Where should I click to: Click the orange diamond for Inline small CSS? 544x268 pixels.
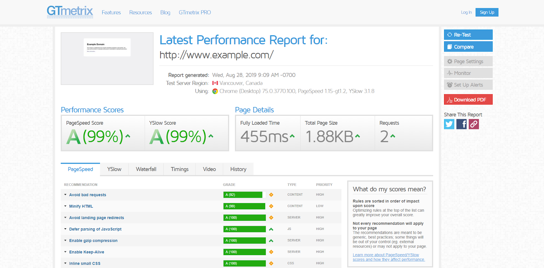271,264
